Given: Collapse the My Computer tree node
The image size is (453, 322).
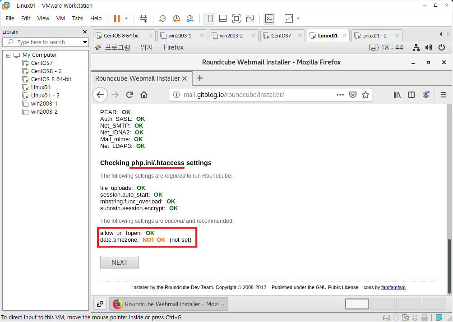Looking at the screenshot, I should 9,55.
